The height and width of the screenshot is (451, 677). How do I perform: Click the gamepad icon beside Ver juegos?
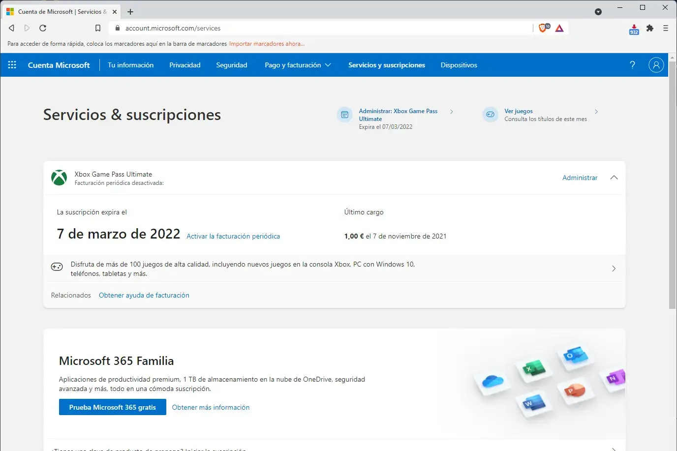tap(491, 115)
